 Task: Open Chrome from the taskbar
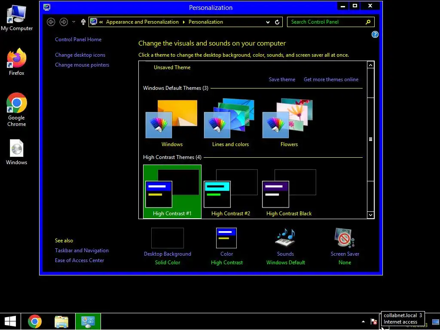(x=35, y=321)
